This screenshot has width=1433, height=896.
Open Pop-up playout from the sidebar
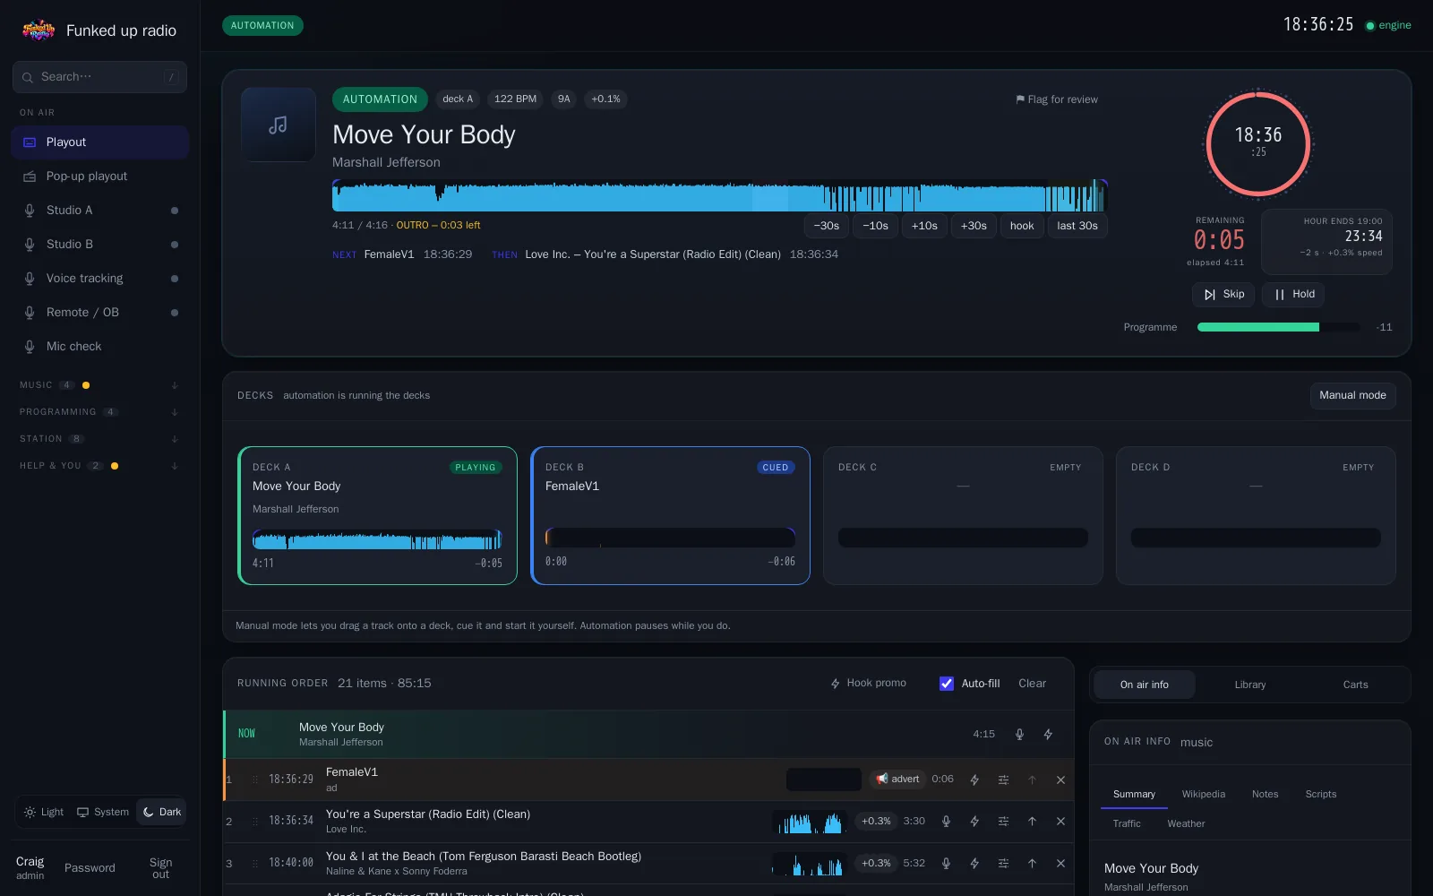click(99, 177)
